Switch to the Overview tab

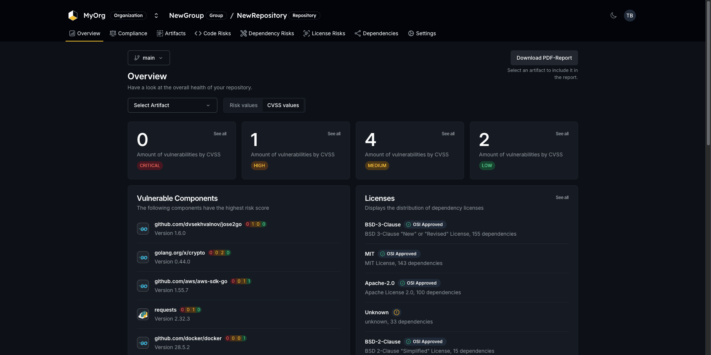[84, 33]
